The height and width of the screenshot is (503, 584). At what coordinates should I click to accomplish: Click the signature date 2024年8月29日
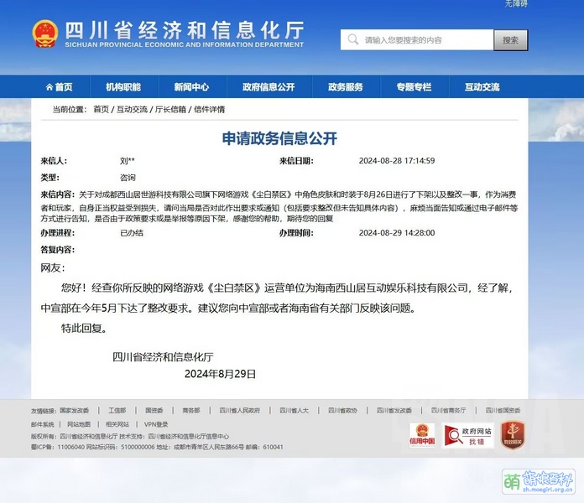pyautogui.click(x=220, y=374)
